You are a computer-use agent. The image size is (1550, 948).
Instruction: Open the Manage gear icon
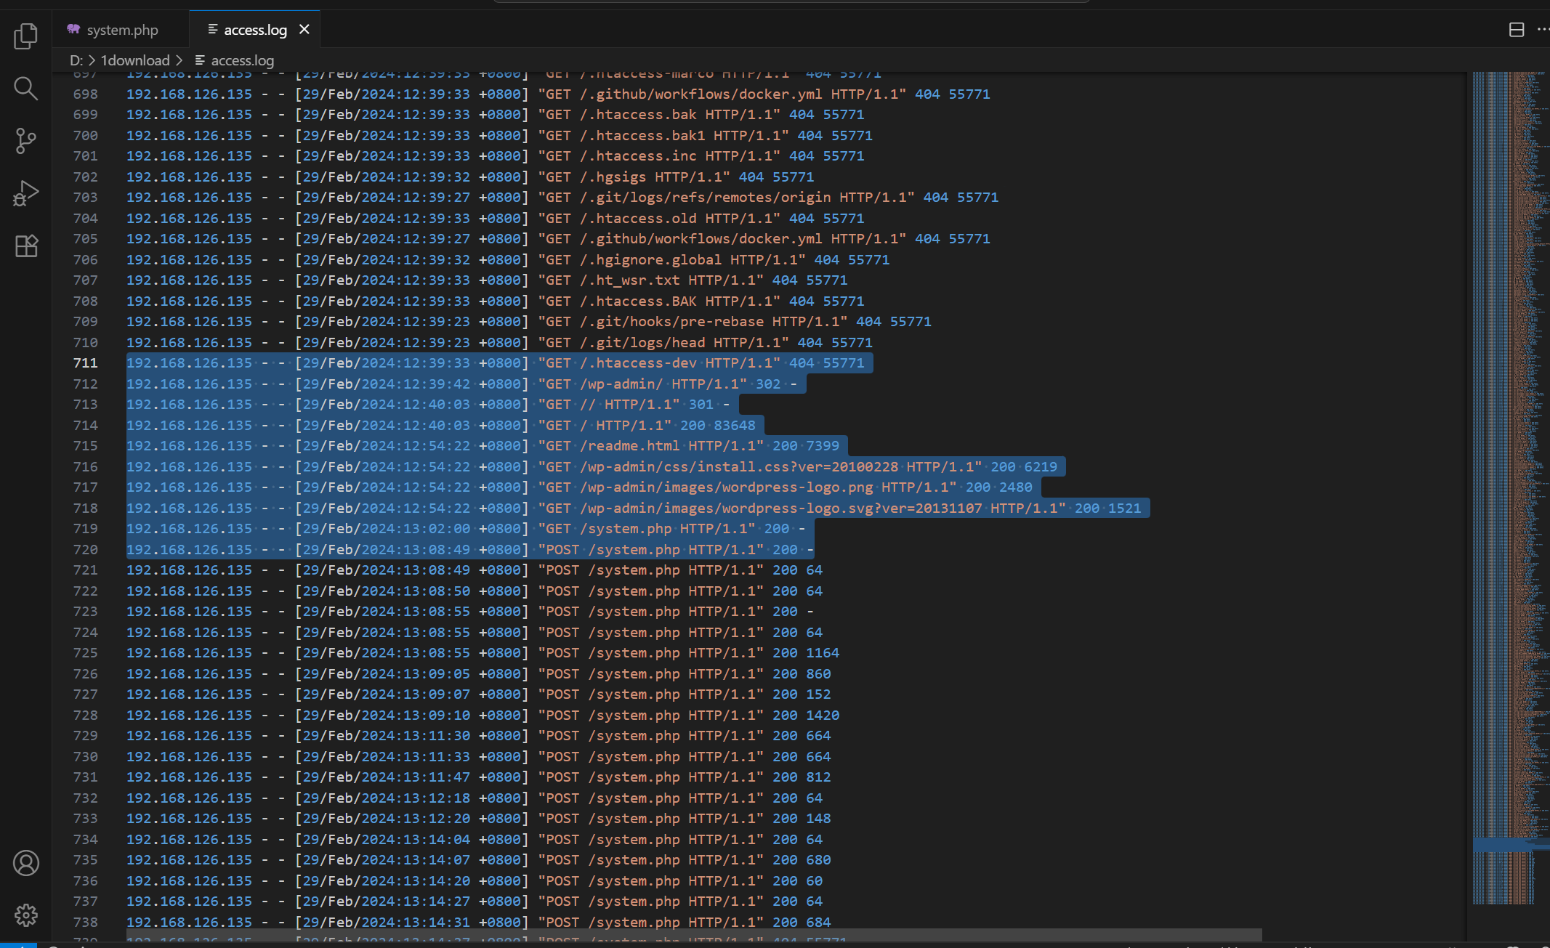click(25, 915)
